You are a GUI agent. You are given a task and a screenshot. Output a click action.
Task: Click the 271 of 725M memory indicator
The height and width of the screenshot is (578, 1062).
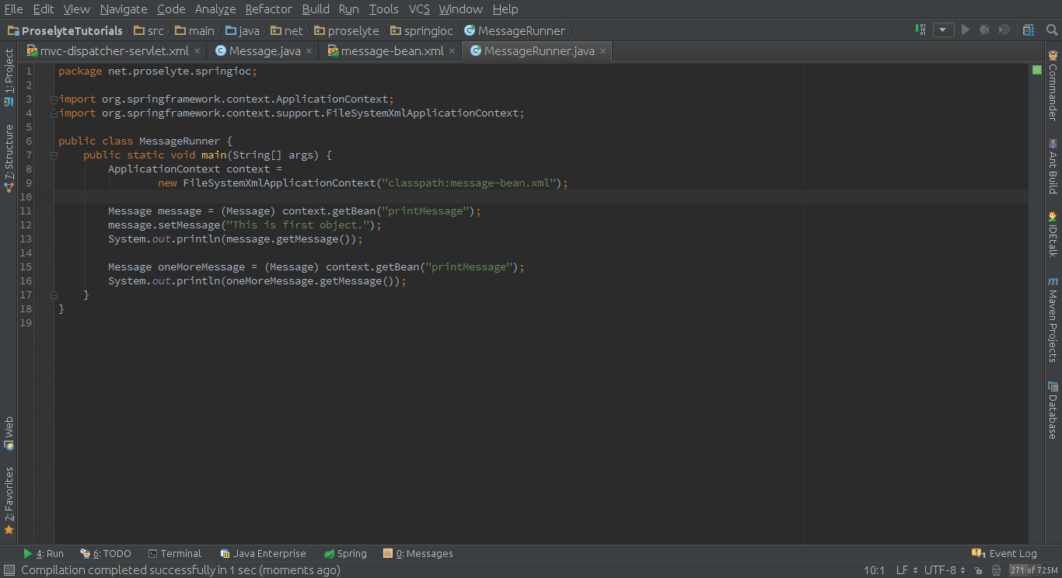1034,569
